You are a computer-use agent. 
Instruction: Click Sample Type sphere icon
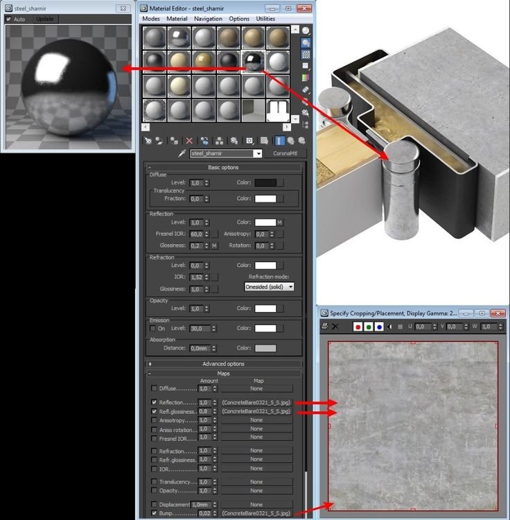click(x=306, y=31)
